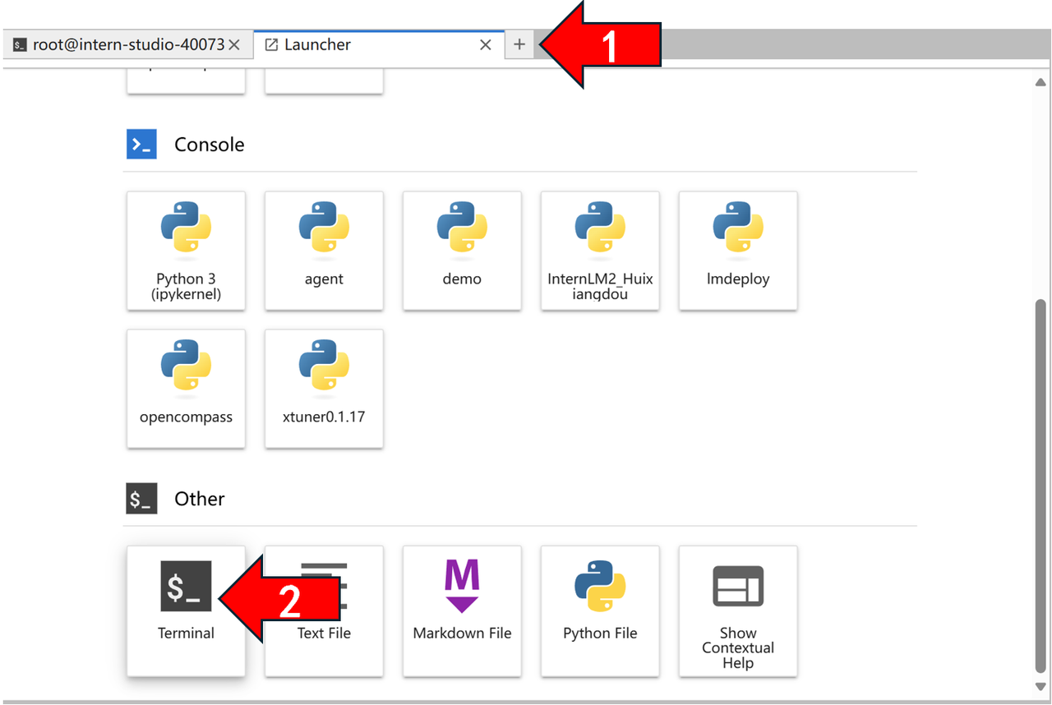Launch the agent console kernel
This screenshot has width=1052, height=705.
click(x=324, y=251)
